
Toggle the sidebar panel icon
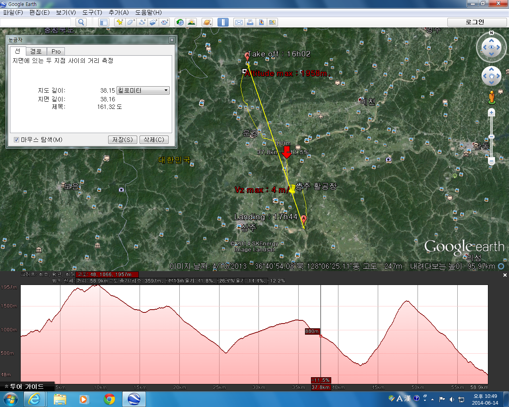tap(104, 22)
